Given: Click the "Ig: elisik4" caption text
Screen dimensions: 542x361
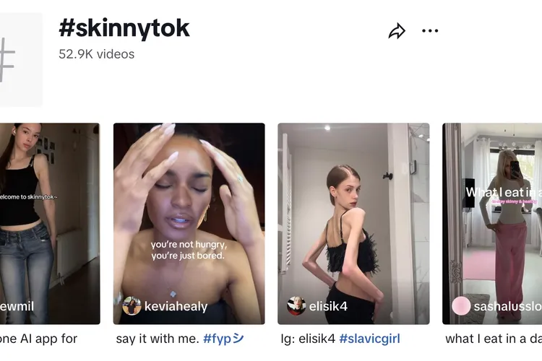Looking at the screenshot, I should [x=308, y=339].
